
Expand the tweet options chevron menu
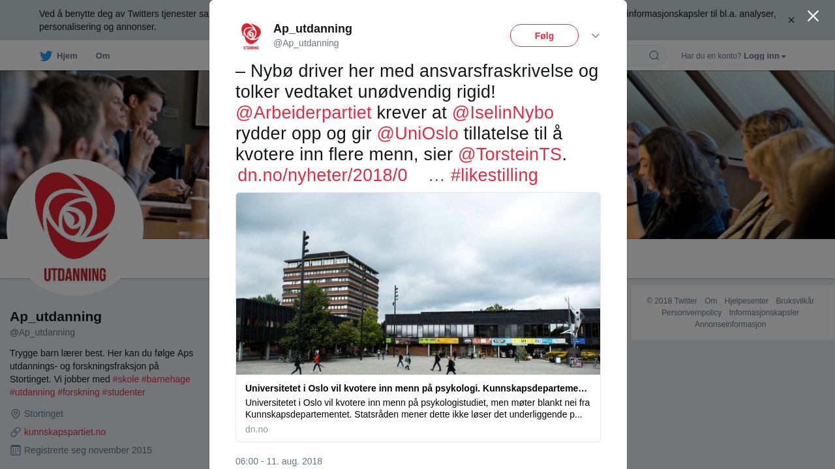[596, 36]
